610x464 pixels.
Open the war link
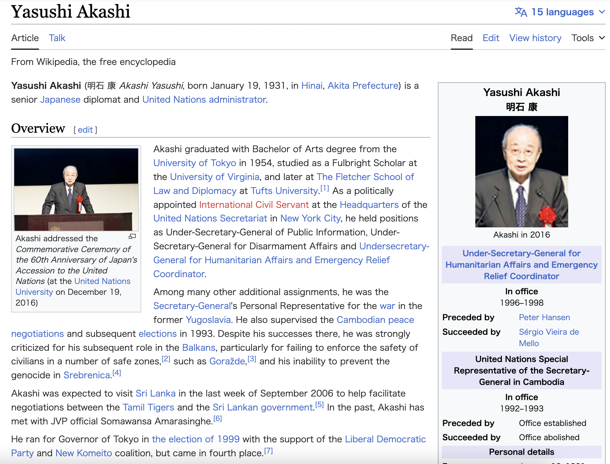coord(387,306)
